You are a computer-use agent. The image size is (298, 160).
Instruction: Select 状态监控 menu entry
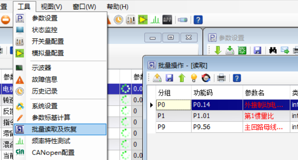point(60,30)
